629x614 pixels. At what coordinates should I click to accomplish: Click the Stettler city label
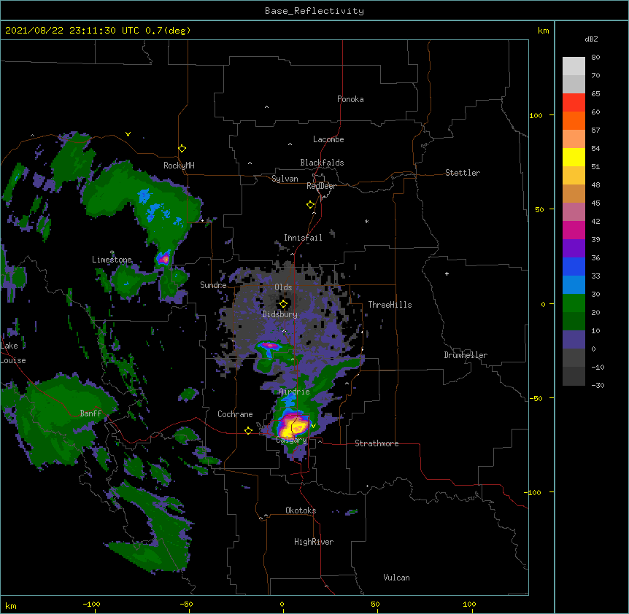click(x=463, y=173)
